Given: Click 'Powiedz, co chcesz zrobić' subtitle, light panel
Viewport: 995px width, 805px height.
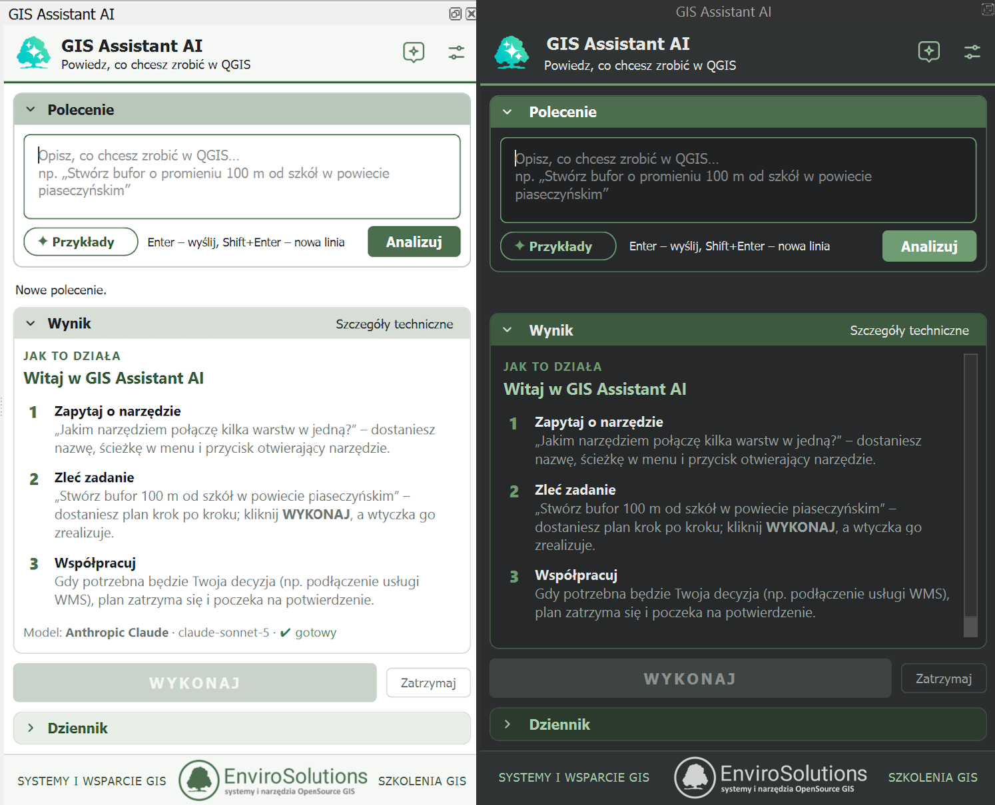Looking at the screenshot, I should (156, 65).
